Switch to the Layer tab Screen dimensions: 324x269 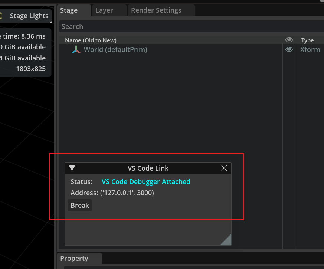pyautogui.click(x=104, y=10)
